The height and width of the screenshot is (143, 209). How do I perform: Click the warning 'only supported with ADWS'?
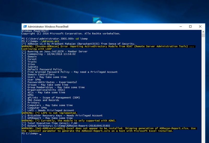coord(69,121)
